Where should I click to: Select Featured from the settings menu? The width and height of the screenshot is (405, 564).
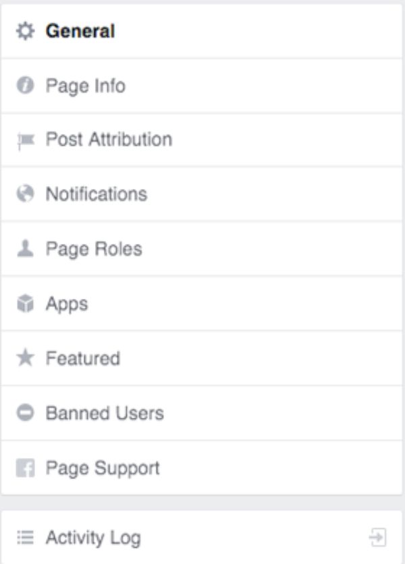tap(82, 358)
